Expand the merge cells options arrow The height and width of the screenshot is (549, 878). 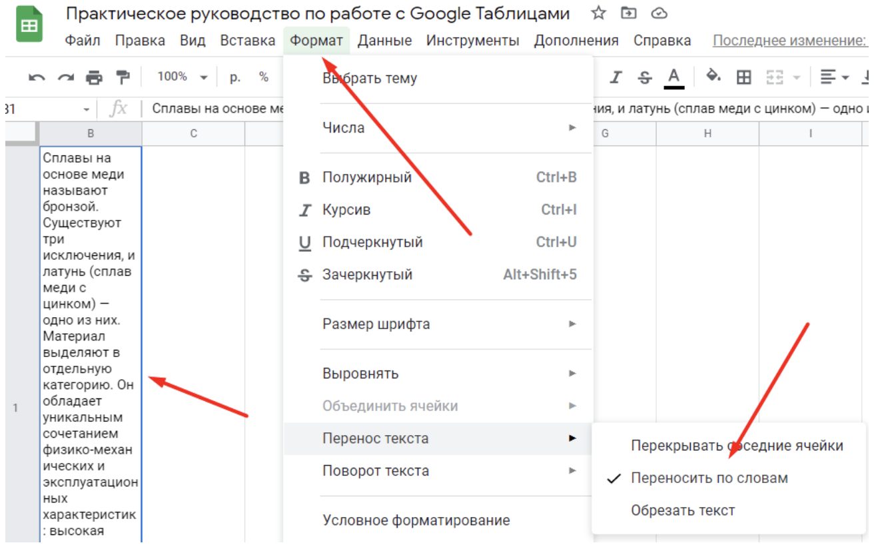click(x=796, y=78)
